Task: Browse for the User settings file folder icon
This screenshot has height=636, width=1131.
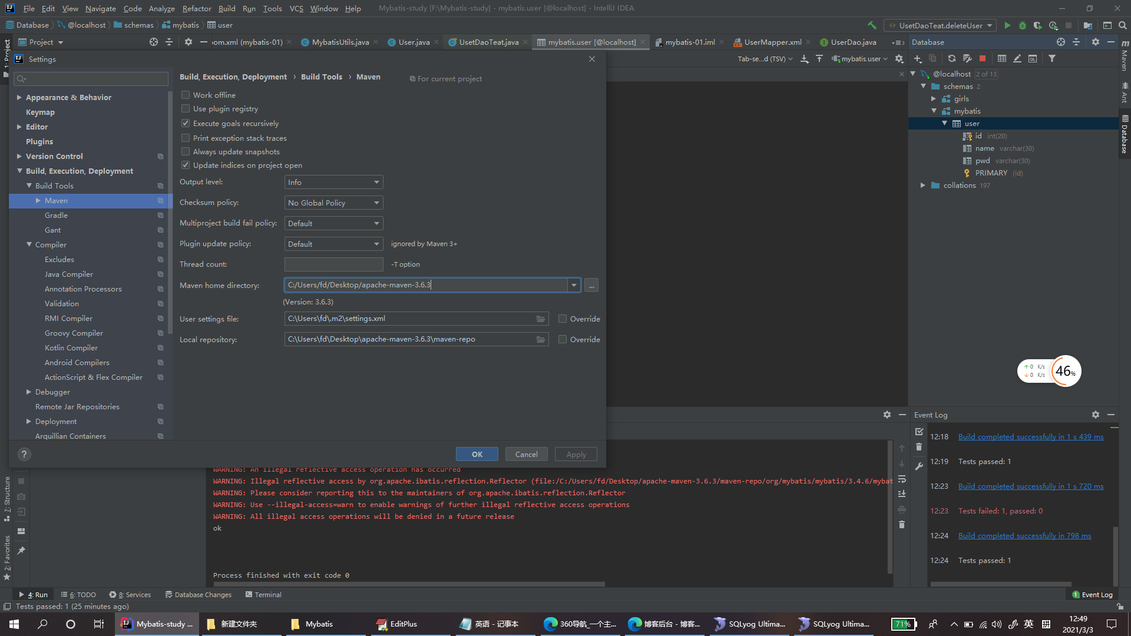Action: click(x=540, y=319)
